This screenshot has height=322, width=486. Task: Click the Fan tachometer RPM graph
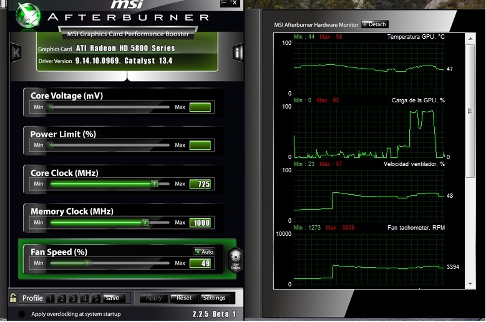click(369, 259)
